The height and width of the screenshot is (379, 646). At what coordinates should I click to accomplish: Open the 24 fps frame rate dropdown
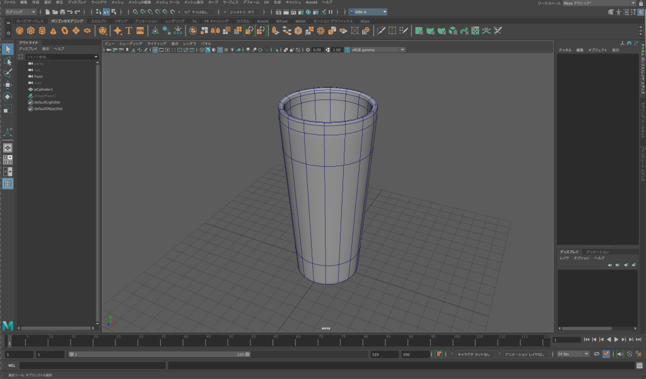[572, 354]
